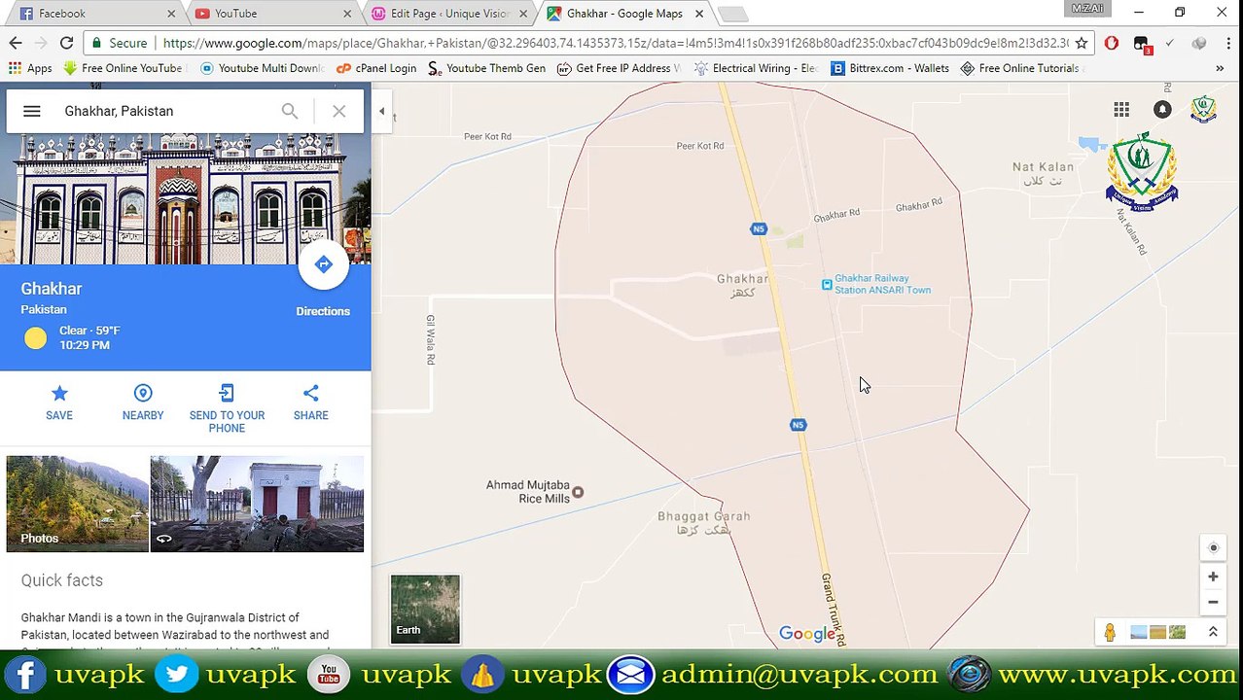The width and height of the screenshot is (1243, 700).
Task: Open the Google account avatar
Action: (1203, 110)
